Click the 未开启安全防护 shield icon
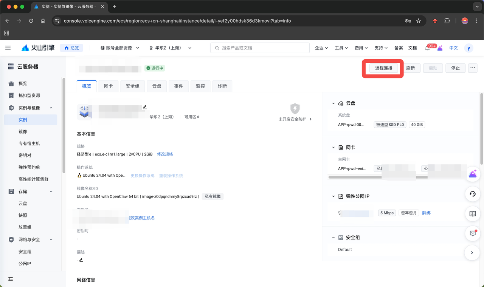This screenshot has height=287, width=484. (295, 109)
